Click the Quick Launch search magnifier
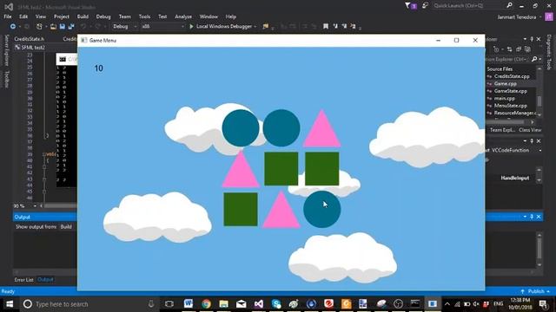 point(509,5)
